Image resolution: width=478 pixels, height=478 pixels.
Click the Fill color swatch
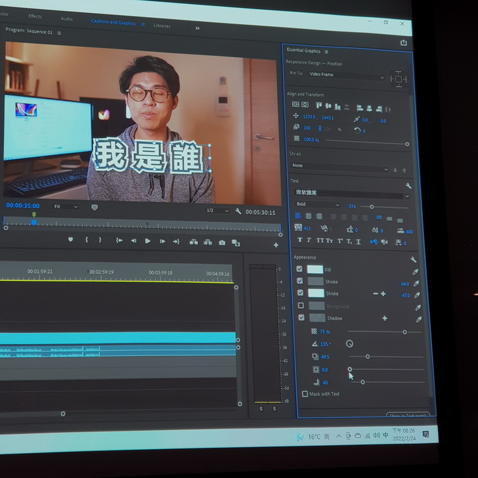click(315, 269)
